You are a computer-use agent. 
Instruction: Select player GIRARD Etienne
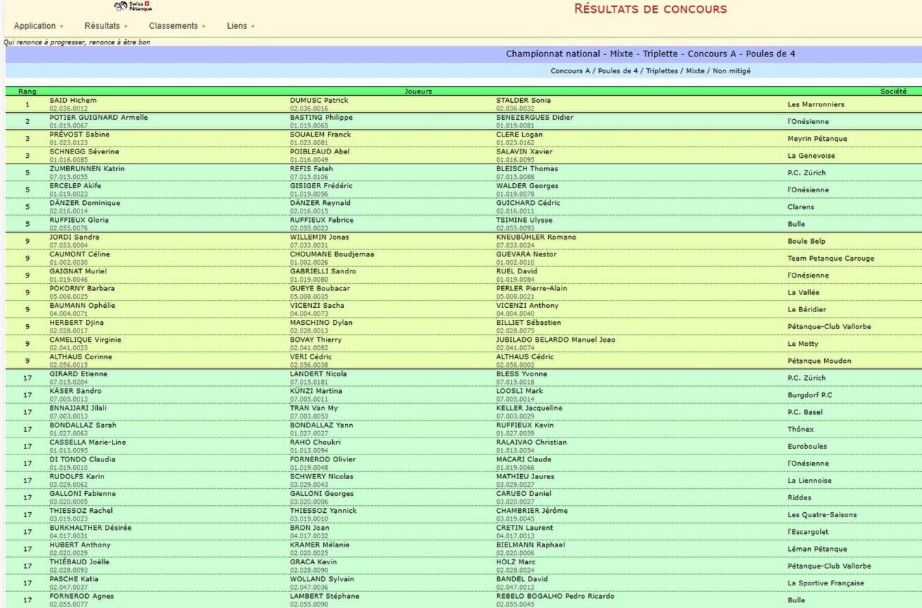pyautogui.click(x=77, y=374)
